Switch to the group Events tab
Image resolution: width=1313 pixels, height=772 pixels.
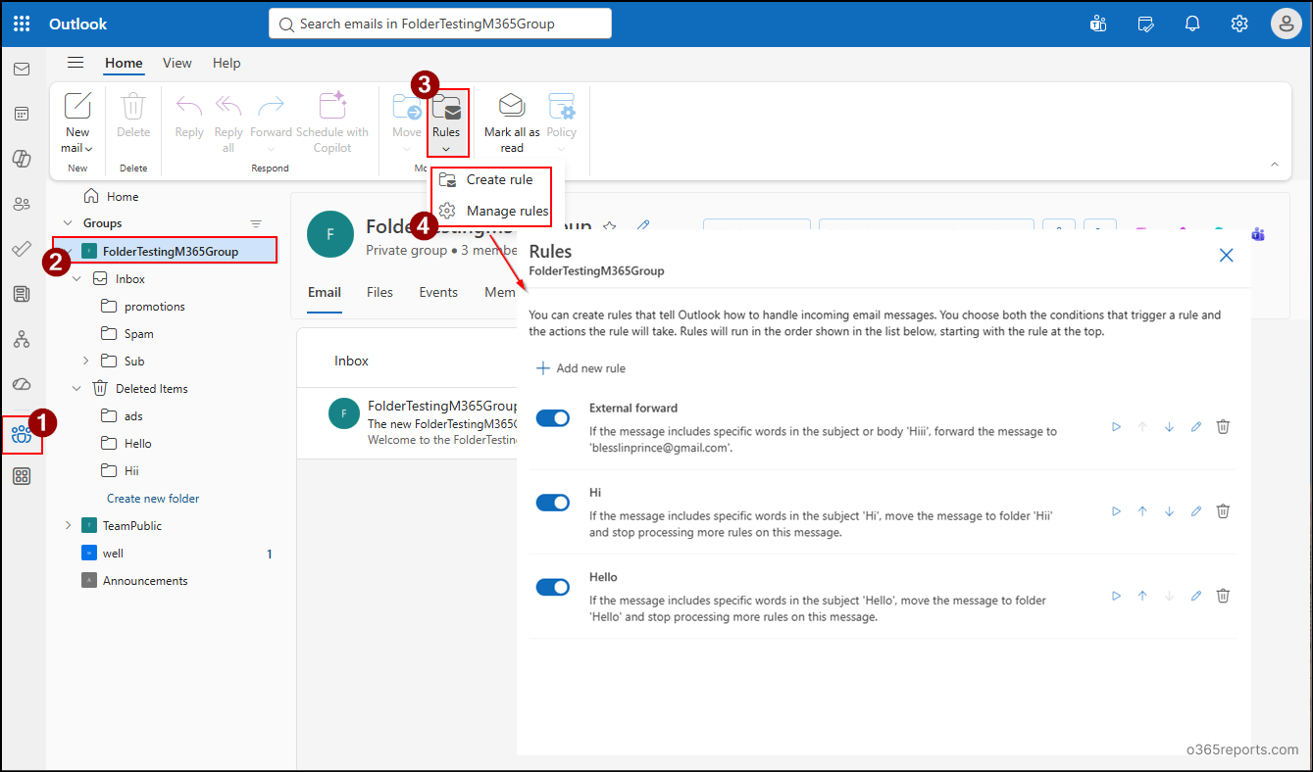click(x=438, y=292)
